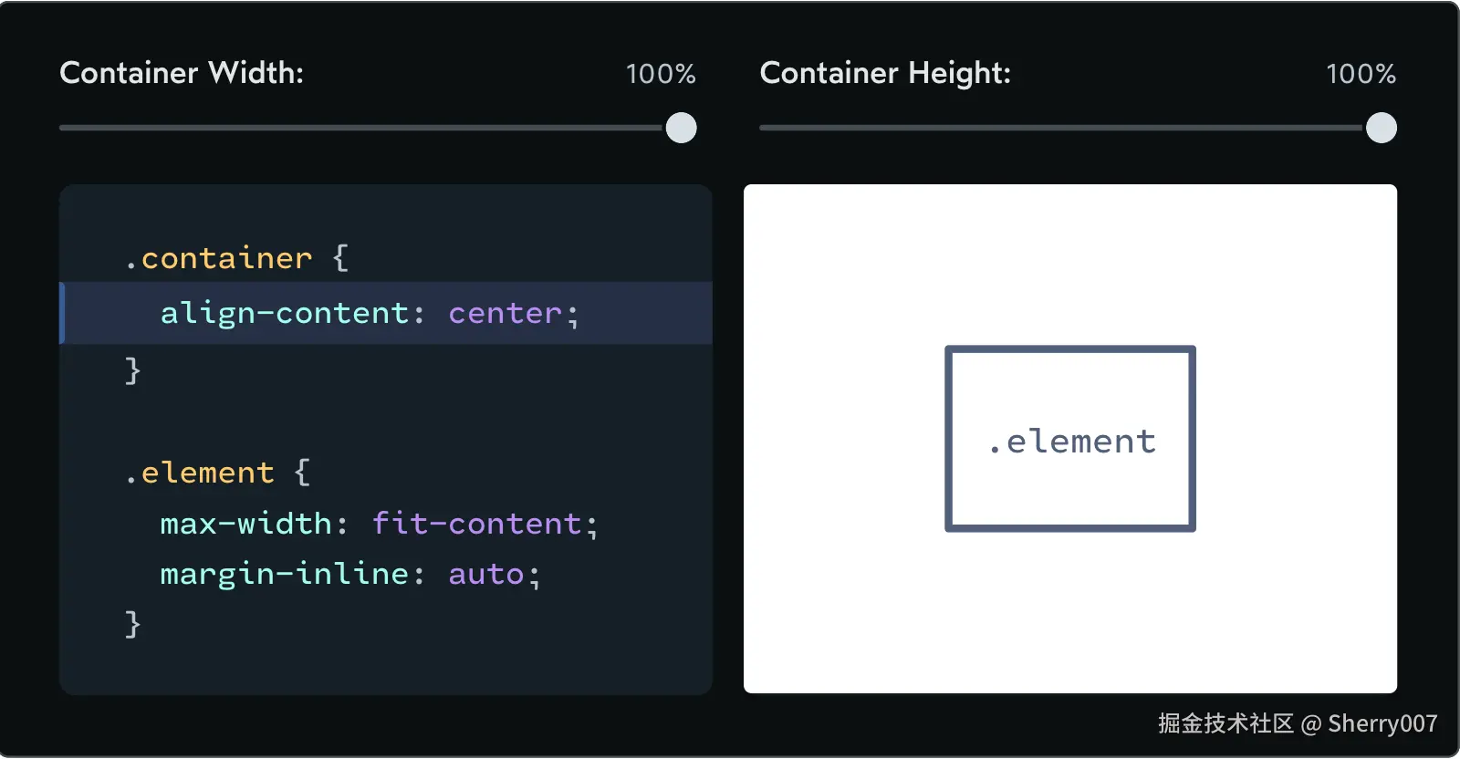Click the max-width property name

(x=245, y=524)
